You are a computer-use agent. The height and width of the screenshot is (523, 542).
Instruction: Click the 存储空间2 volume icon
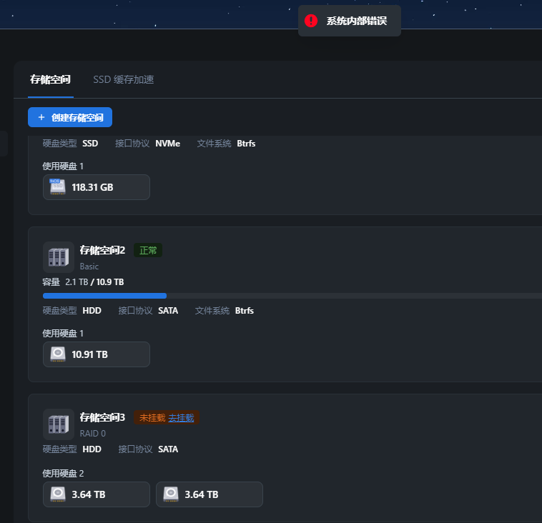[59, 257]
